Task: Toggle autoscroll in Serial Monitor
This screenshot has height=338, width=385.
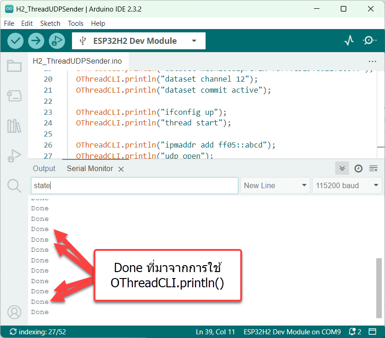Action: point(342,169)
